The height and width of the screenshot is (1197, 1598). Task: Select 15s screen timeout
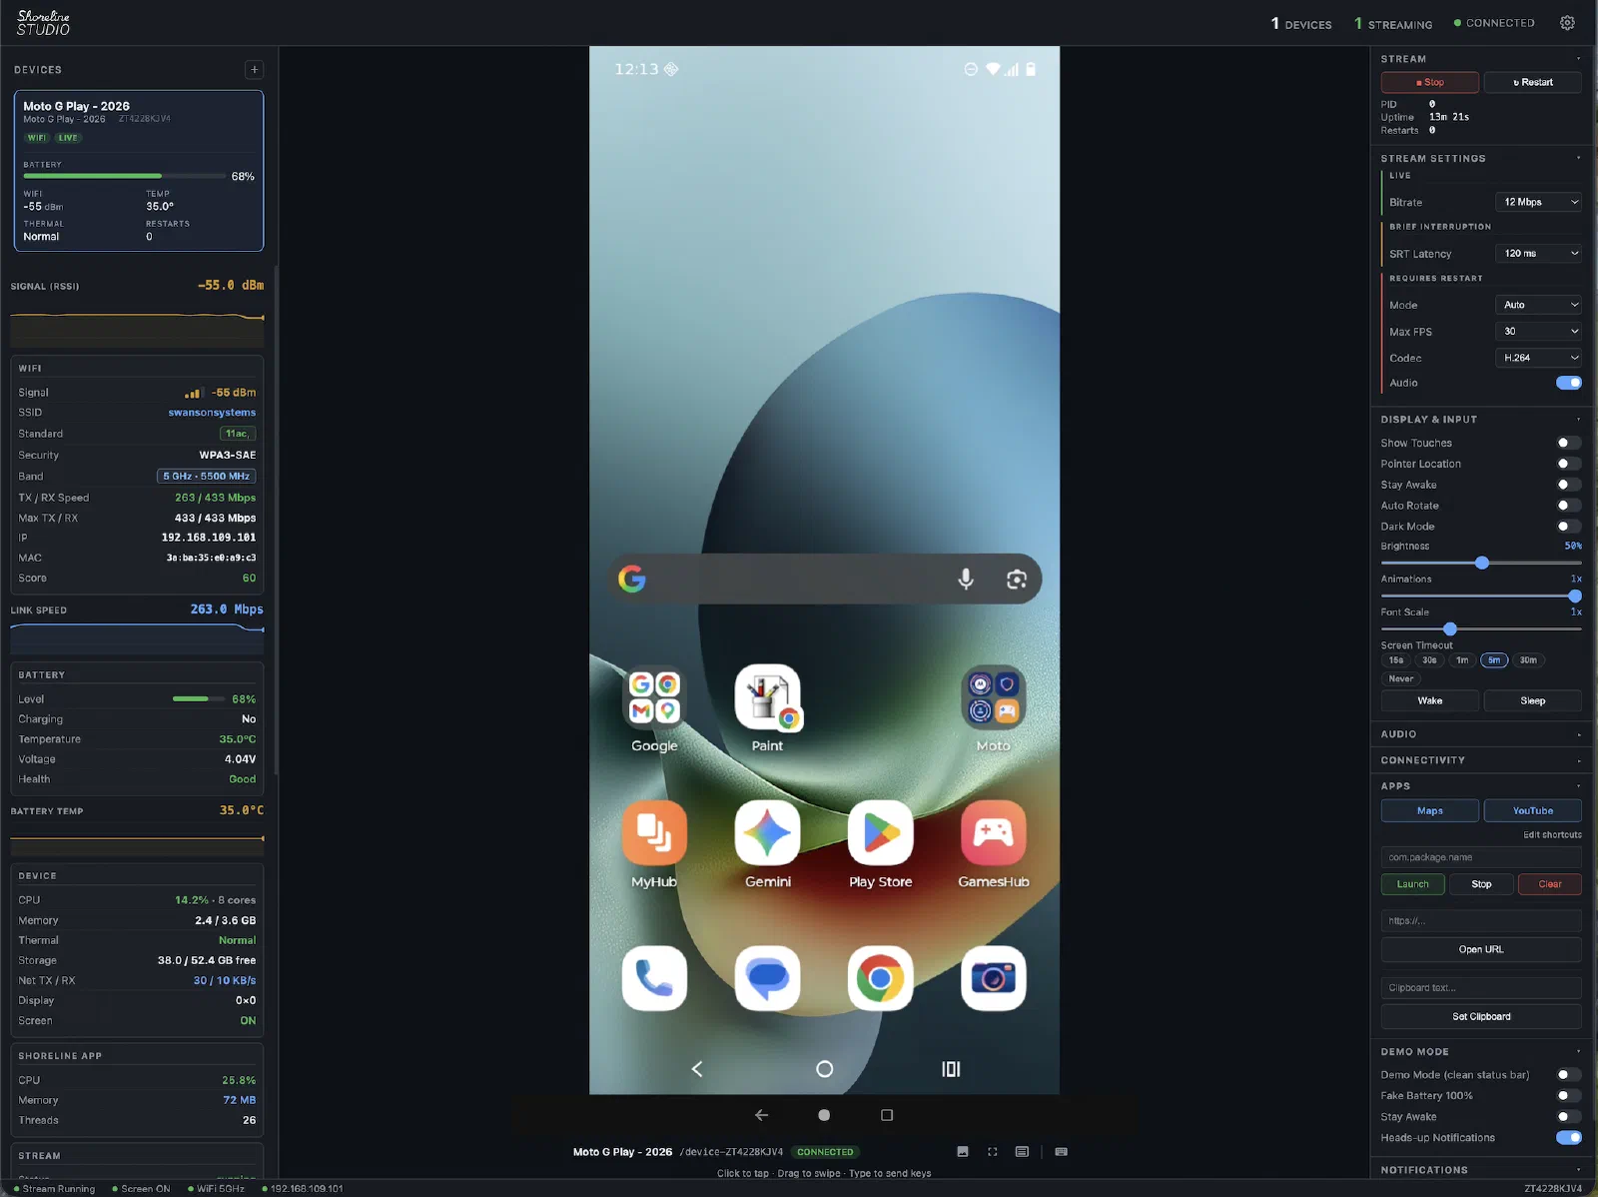pyautogui.click(x=1396, y=660)
